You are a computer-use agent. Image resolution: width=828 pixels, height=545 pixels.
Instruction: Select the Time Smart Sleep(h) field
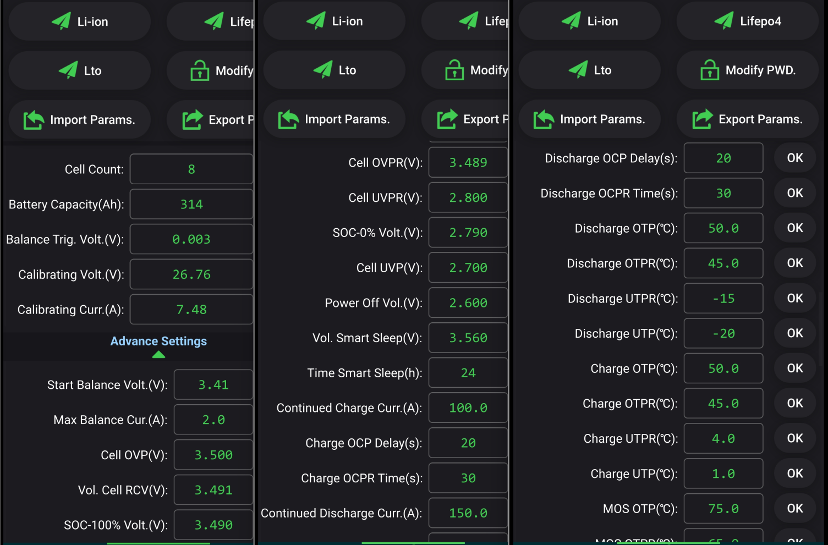click(x=468, y=373)
